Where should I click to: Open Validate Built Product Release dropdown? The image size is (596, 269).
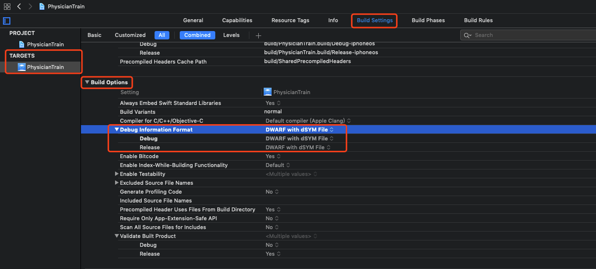pyautogui.click(x=273, y=254)
